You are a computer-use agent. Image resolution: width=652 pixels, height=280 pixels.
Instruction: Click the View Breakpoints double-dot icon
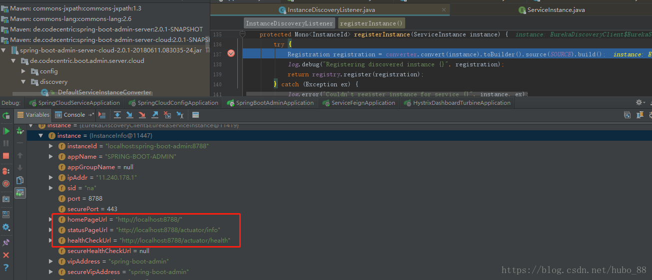[x=6, y=171]
